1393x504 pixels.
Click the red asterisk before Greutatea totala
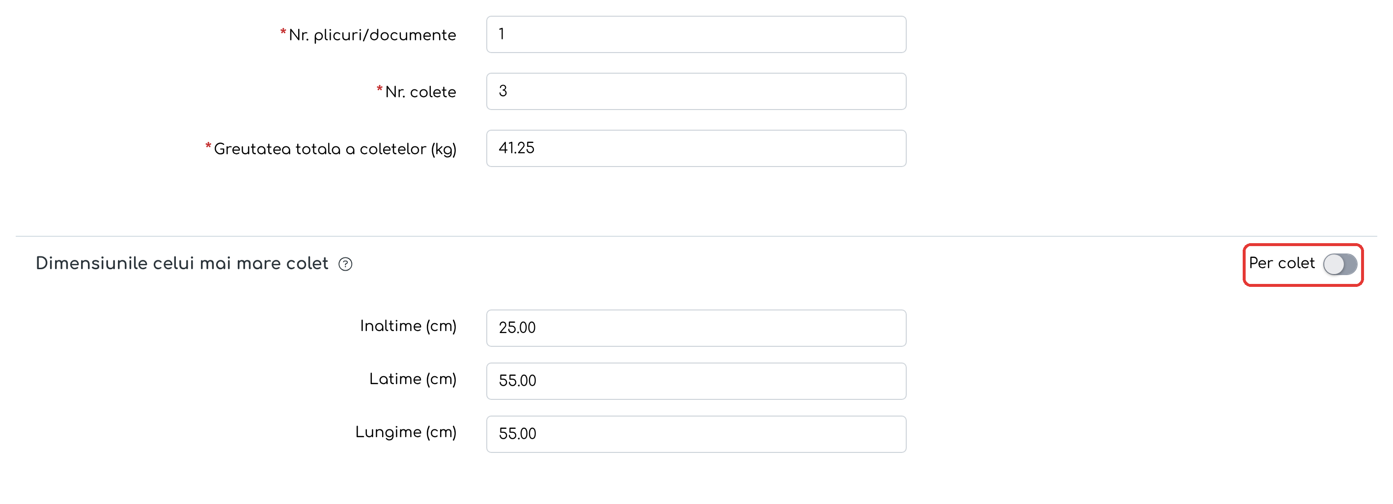coord(208,146)
